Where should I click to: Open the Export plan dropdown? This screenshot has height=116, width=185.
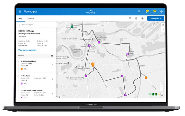[x=155, y=19]
